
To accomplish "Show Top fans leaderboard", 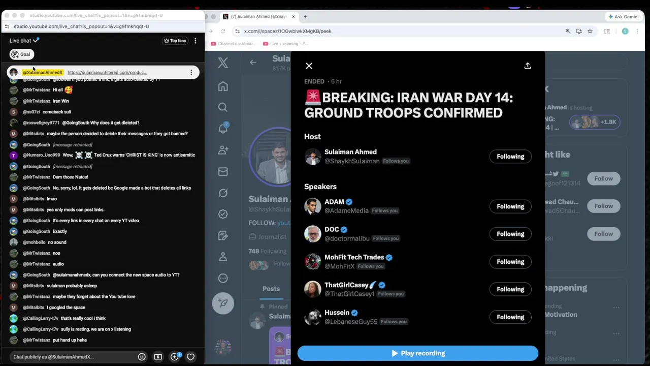I will click(x=175, y=41).
